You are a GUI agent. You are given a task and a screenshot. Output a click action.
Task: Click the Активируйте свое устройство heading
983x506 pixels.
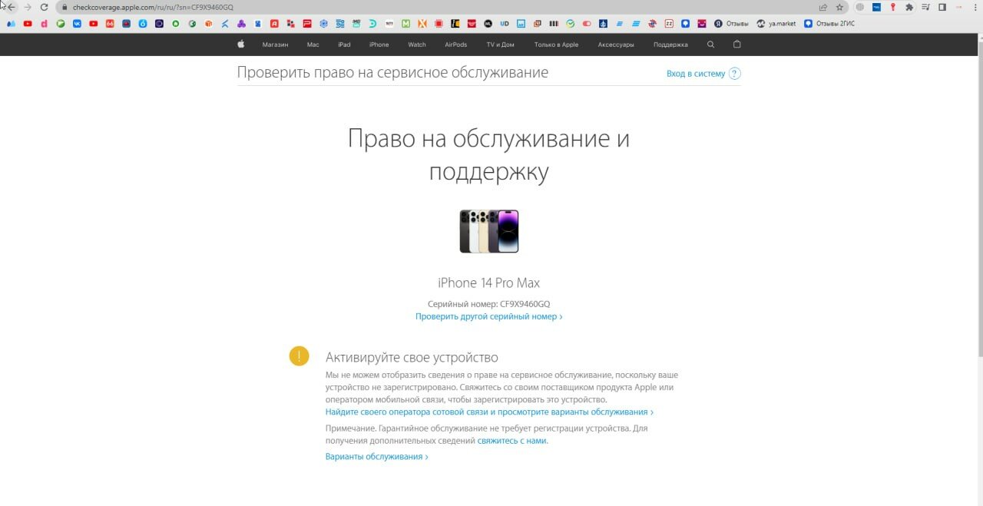tap(412, 357)
